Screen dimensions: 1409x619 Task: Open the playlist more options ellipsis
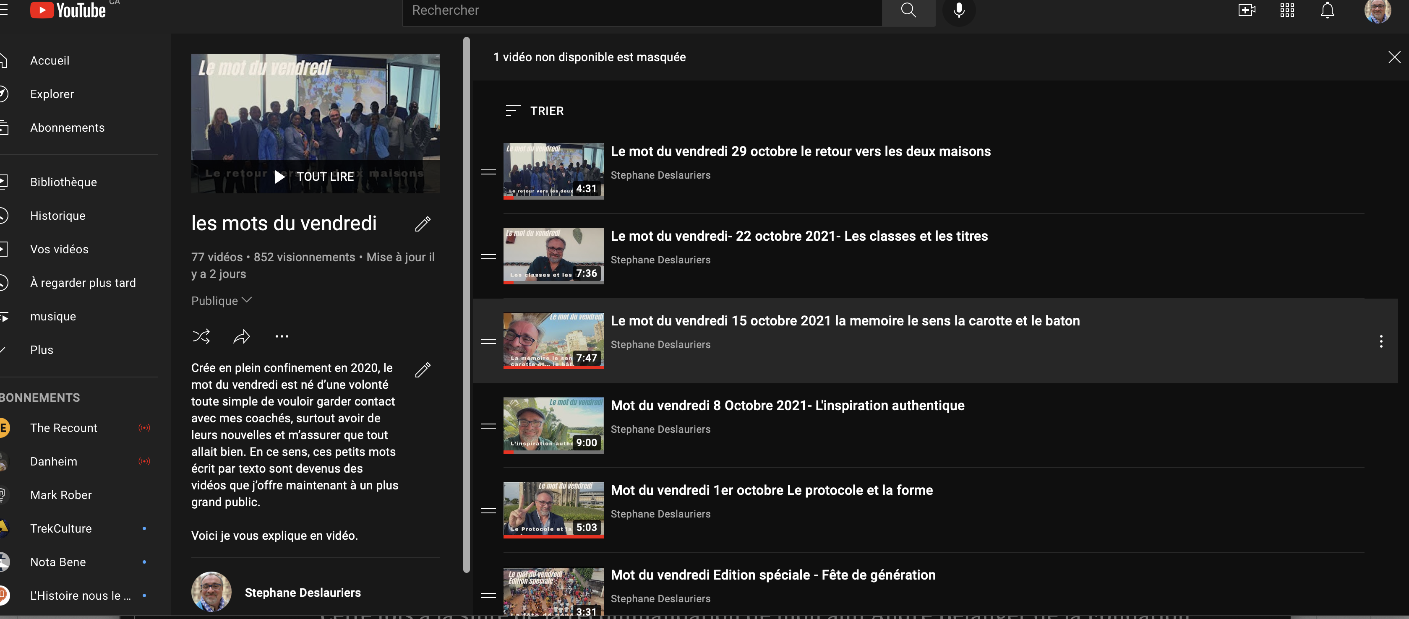pyautogui.click(x=282, y=336)
